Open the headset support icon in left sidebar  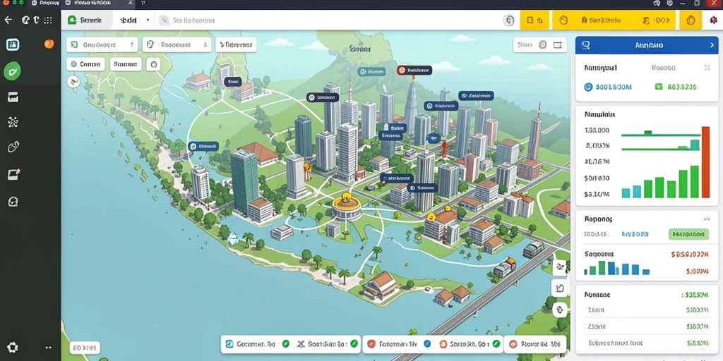pos(13,201)
